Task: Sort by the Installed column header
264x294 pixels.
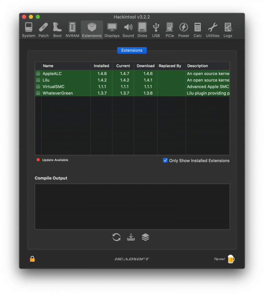Action: (x=101, y=66)
